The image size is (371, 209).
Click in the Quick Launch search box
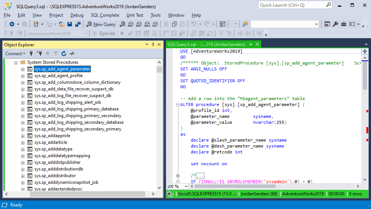[295, 5]
